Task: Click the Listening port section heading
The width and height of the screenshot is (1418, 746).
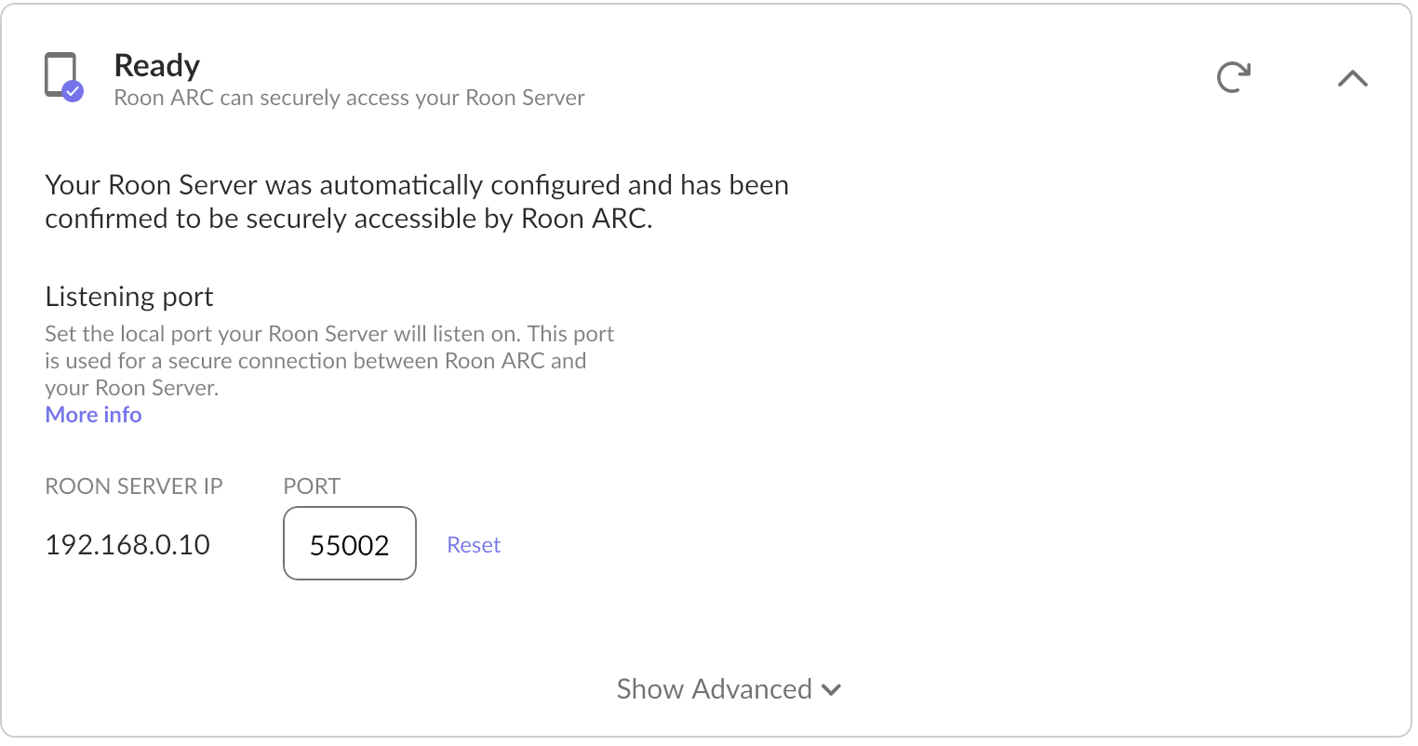Action: tap(129, 297)
